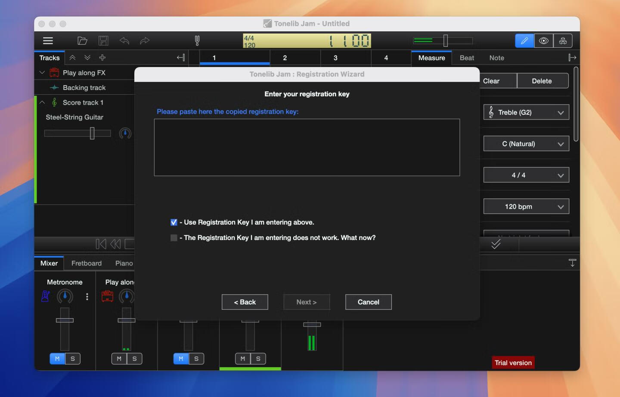Click the collapse bottom panel icon

coord(572,263)
